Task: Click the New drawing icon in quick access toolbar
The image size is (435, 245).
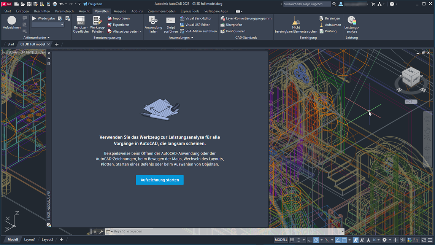Action: point(16,4)
